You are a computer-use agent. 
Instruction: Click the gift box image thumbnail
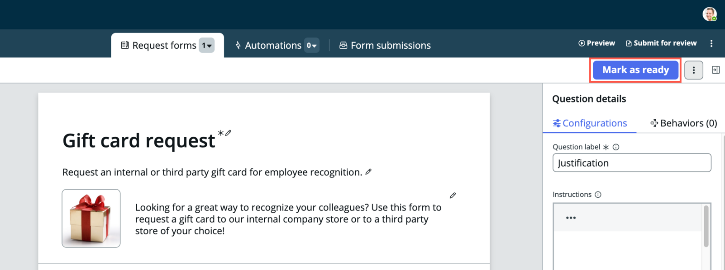pos(91,218)
